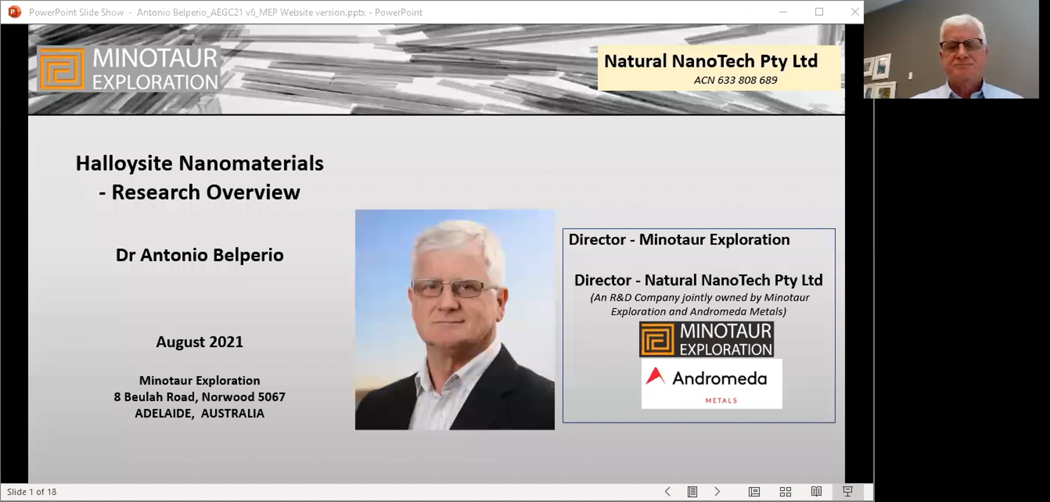Click 'Director - Minotaur Exploration' text
Image resolution: width=1050 pixels, height=502 pixels.
(679, 240)
